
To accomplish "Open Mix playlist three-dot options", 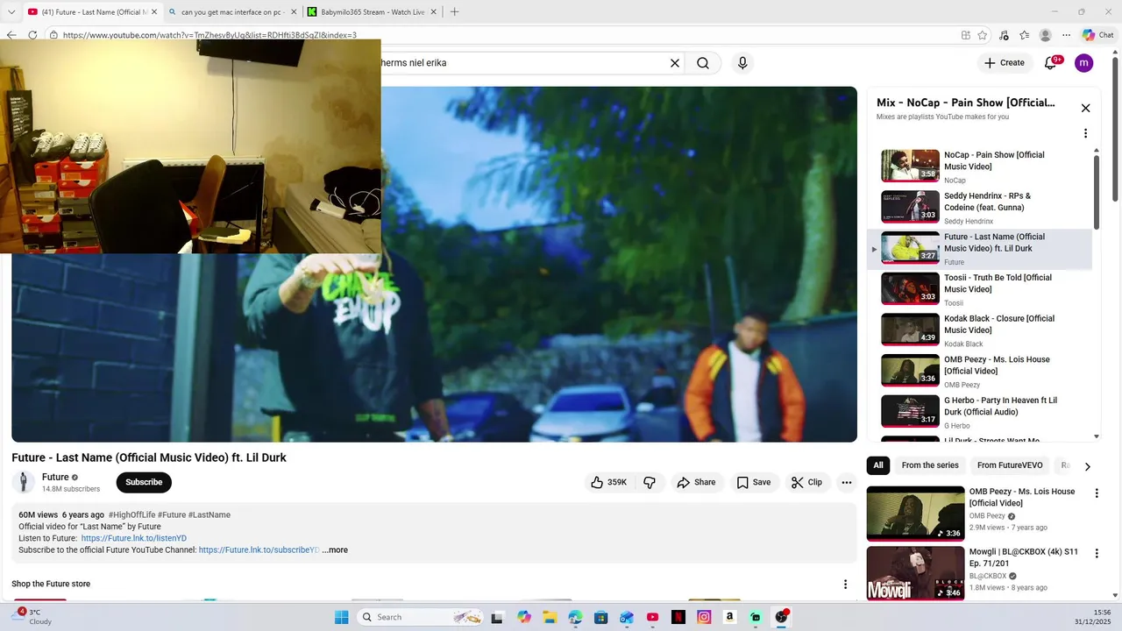I will tap(1085, 133).
